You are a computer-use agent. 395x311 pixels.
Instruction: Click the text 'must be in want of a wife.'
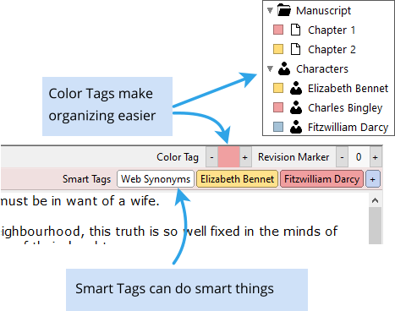[80, 201]
